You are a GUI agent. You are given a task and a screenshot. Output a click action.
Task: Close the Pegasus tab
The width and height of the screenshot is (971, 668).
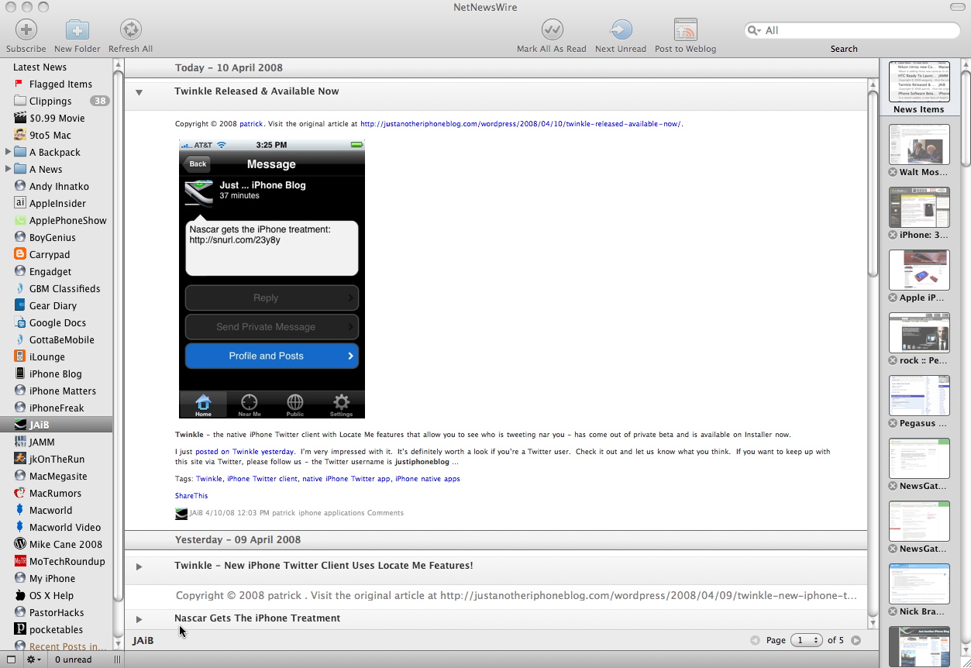coord(893,423)
